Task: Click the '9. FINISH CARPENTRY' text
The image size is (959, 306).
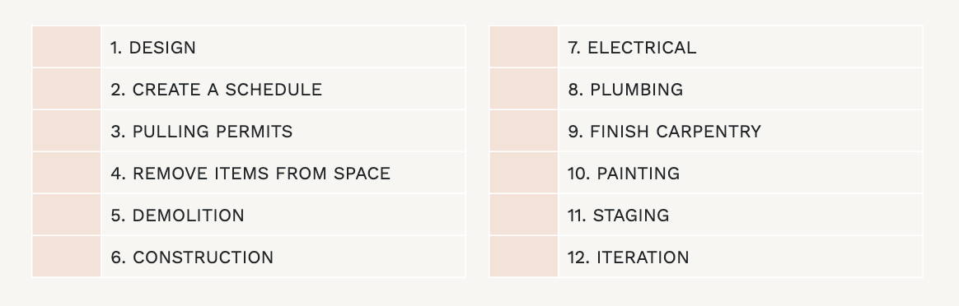Action: [664, 132]
